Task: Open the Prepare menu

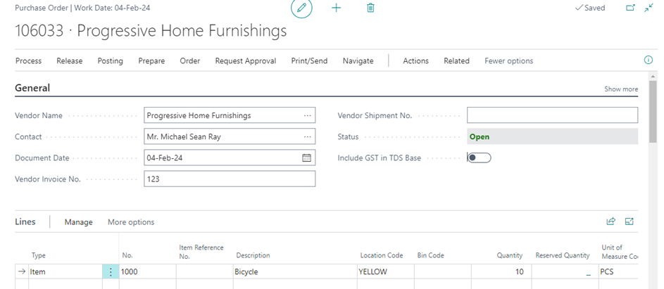Action: click(151, 61)
